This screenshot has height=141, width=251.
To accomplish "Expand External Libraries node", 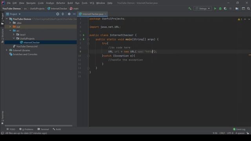I will tap(7, 50).
